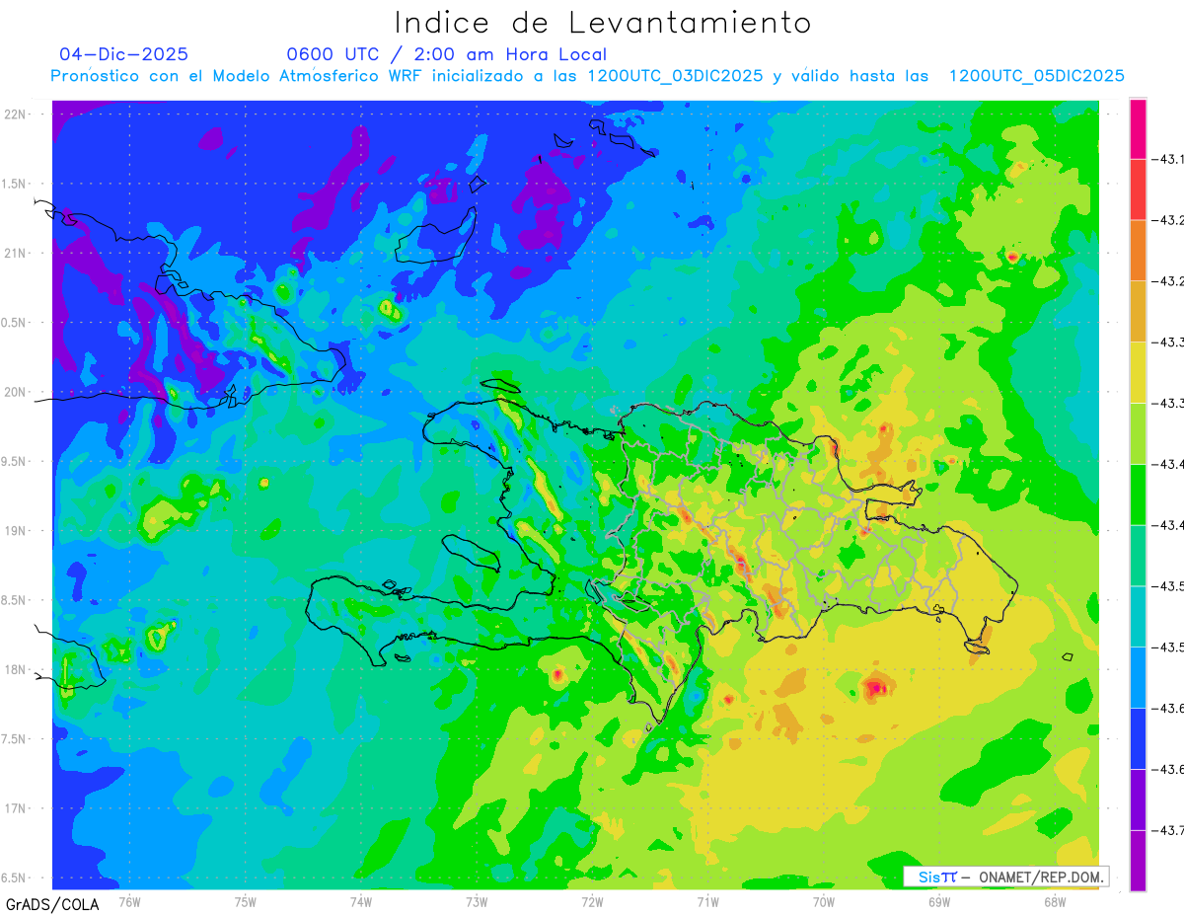Select the royal blue legend swatch

click(x=1138, y=739)
